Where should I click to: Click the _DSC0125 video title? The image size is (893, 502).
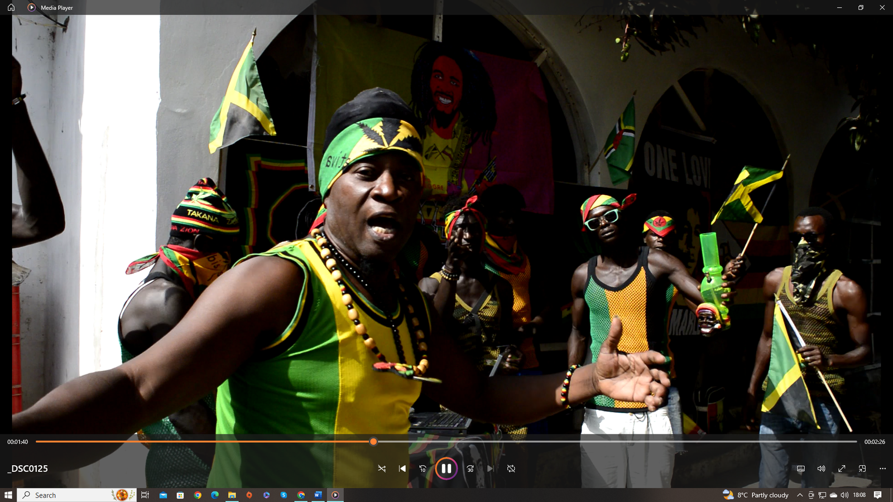(28, 469)
